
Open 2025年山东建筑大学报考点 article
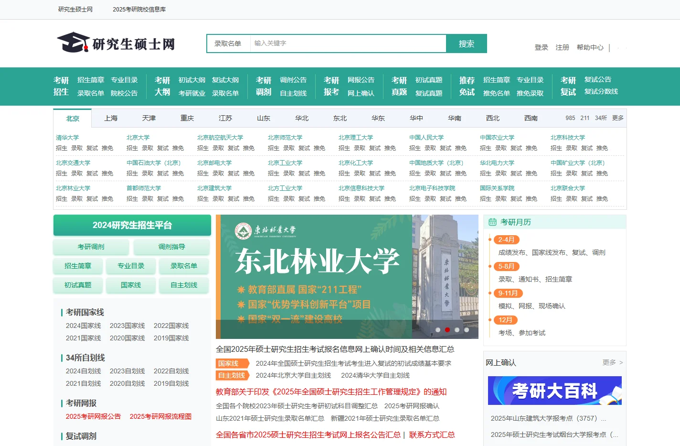coord(549,418)
